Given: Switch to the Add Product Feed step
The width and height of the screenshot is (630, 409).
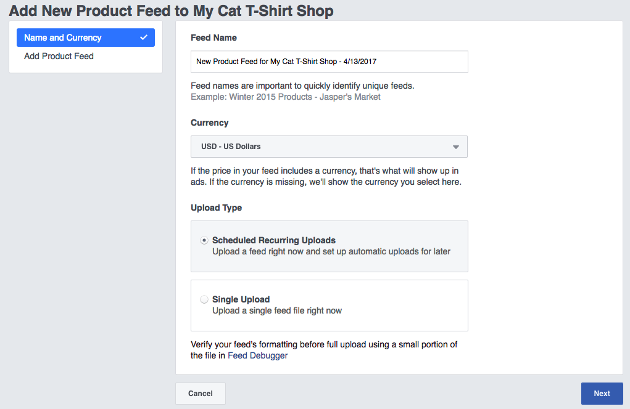Looking at the screenshot, I should click(x=59, y=56).
